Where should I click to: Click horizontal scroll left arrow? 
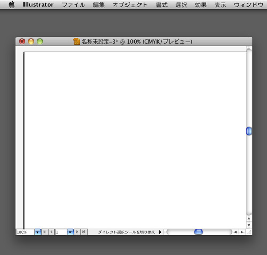point(235,232)
